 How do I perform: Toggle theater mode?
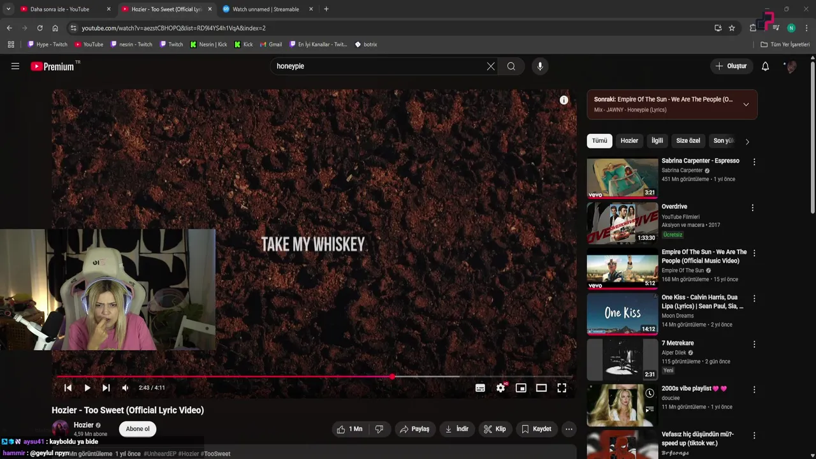[541, 388]
